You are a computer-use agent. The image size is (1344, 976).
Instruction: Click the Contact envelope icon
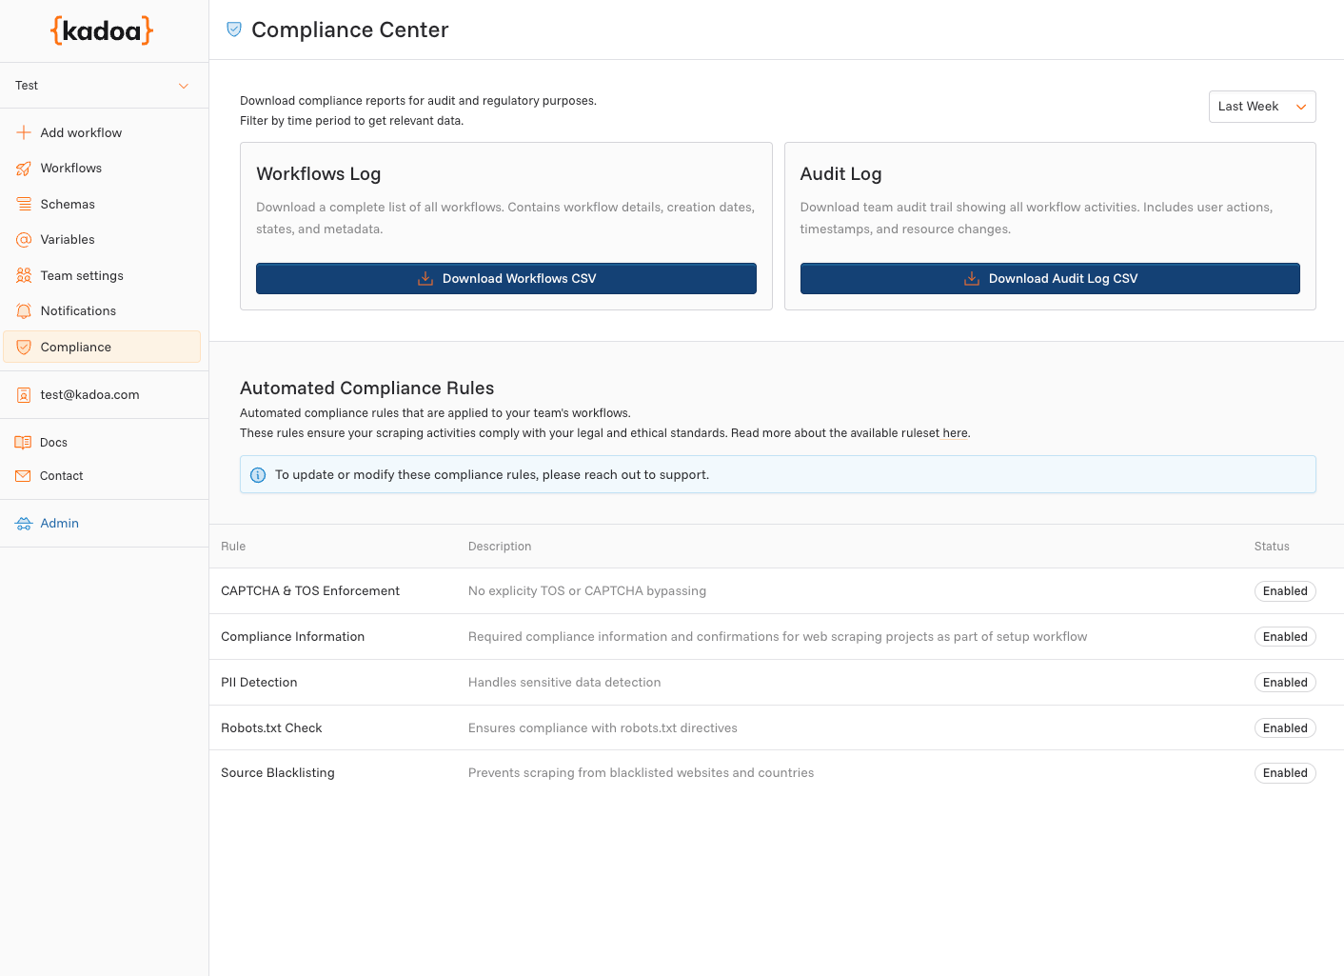click(x=24, y=476)
